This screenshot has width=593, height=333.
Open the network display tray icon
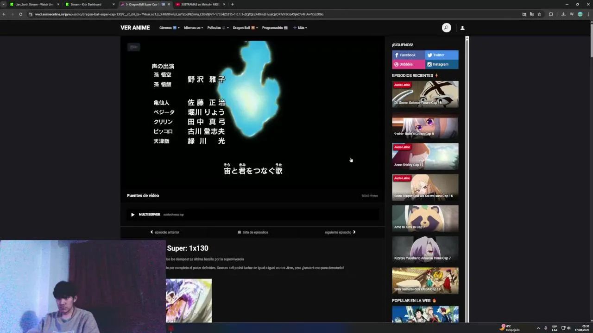tap(563, 328)
